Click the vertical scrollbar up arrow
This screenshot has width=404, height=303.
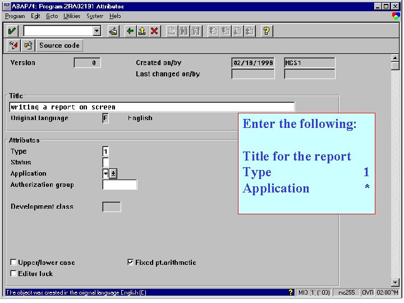pyautogui.click(x=395, y=58)
